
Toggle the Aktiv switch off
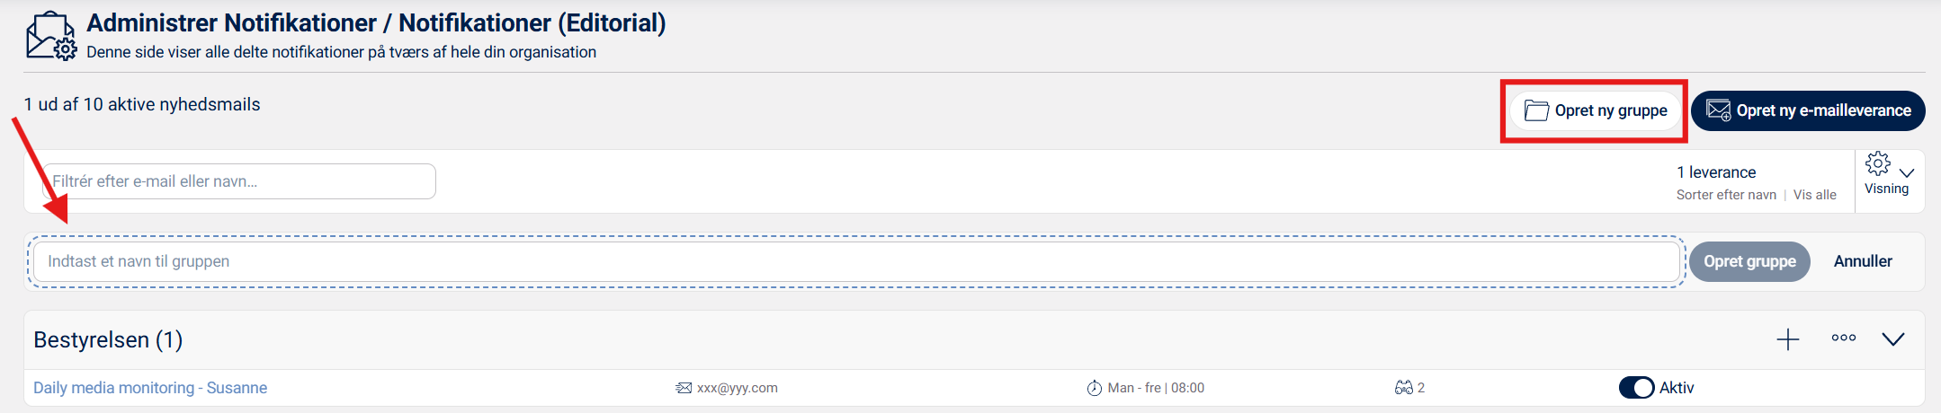1636,388
